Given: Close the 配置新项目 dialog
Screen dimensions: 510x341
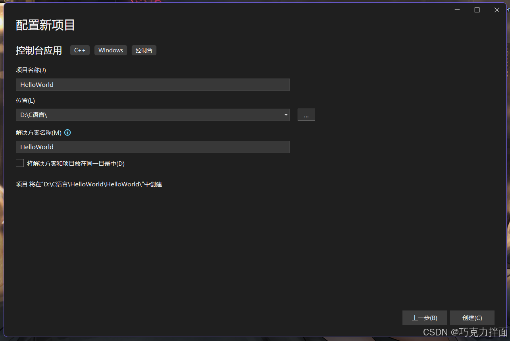Looking at the screenshot, I should [x=497, y=10].
